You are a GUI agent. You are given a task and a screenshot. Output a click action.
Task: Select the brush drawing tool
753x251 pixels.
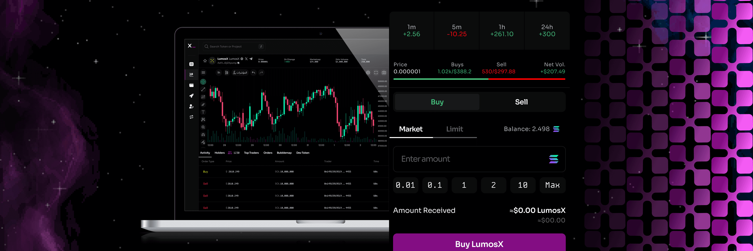[203, 104]
